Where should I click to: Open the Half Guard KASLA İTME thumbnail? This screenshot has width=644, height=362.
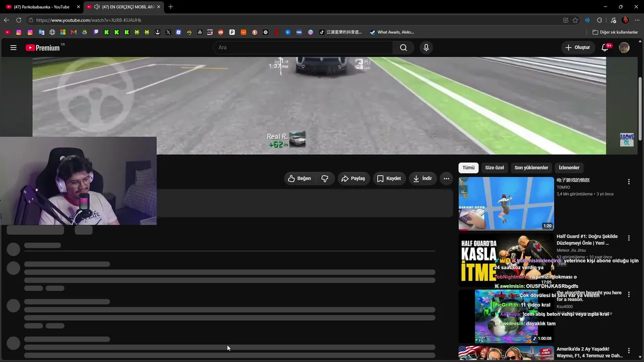pos(506,260)
